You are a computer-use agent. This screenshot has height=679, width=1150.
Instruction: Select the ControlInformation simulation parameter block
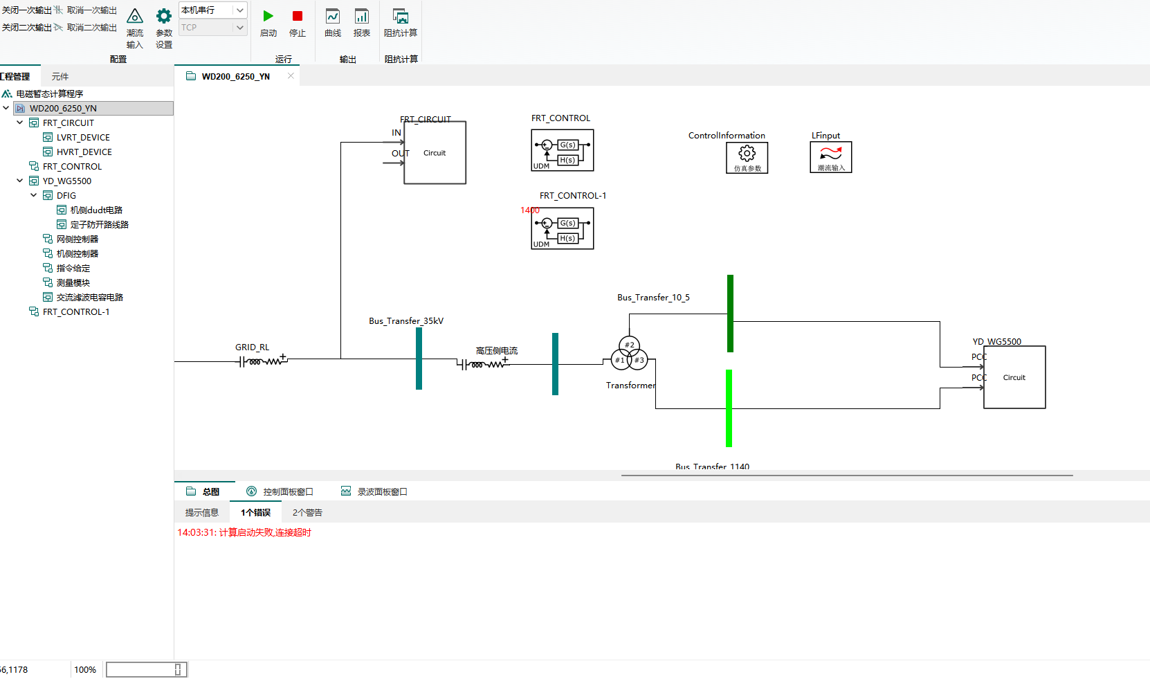pos(747,157)
